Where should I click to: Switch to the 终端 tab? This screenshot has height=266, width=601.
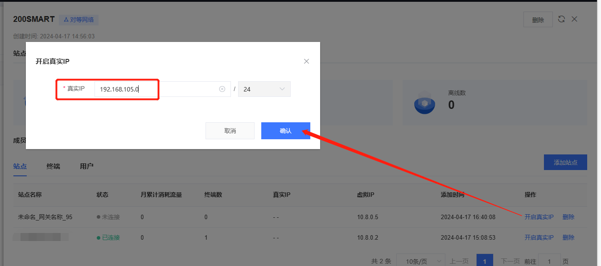point(53,166)
